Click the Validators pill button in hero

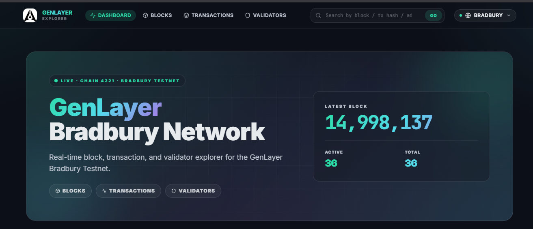(193, 191)
